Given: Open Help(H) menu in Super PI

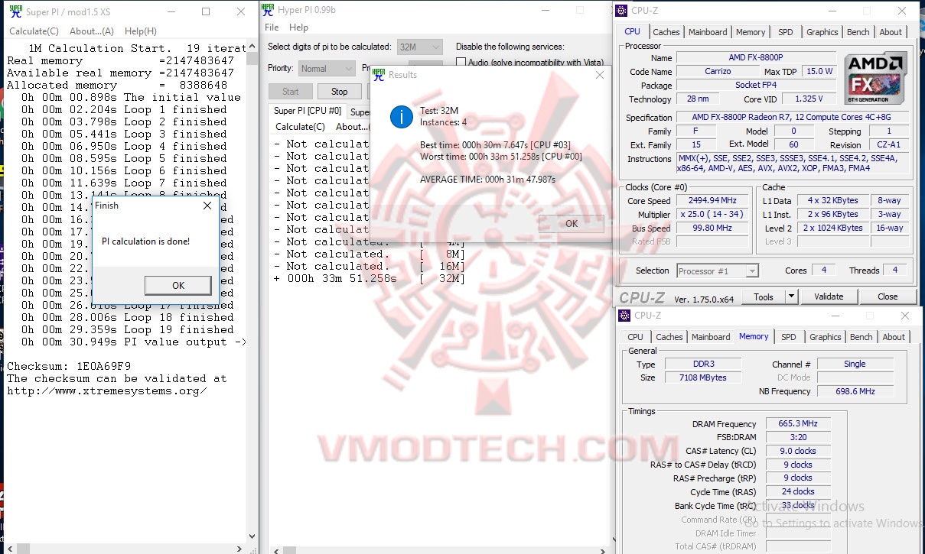Looking at the screenshot, I should click(x=140, y=31).
